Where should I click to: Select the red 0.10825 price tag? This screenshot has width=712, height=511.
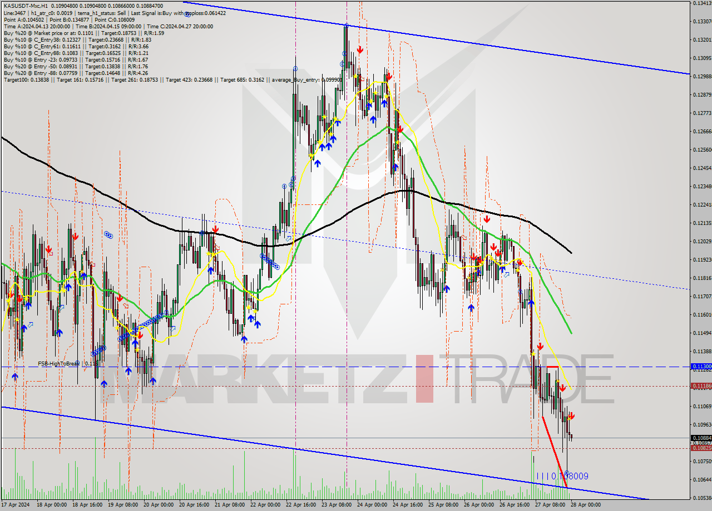tap(700, 448)
